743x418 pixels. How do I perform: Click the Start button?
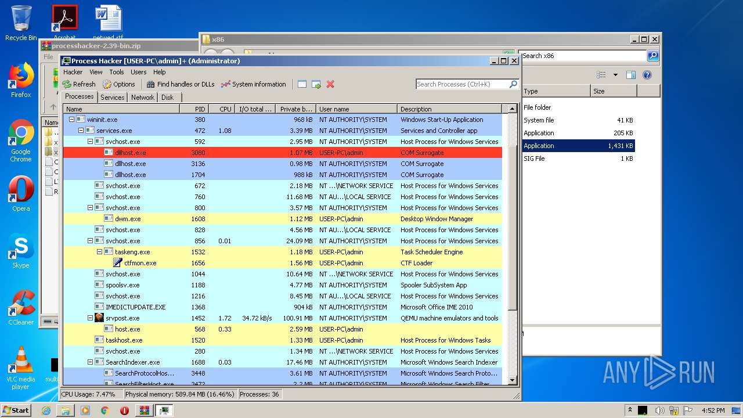16,410
